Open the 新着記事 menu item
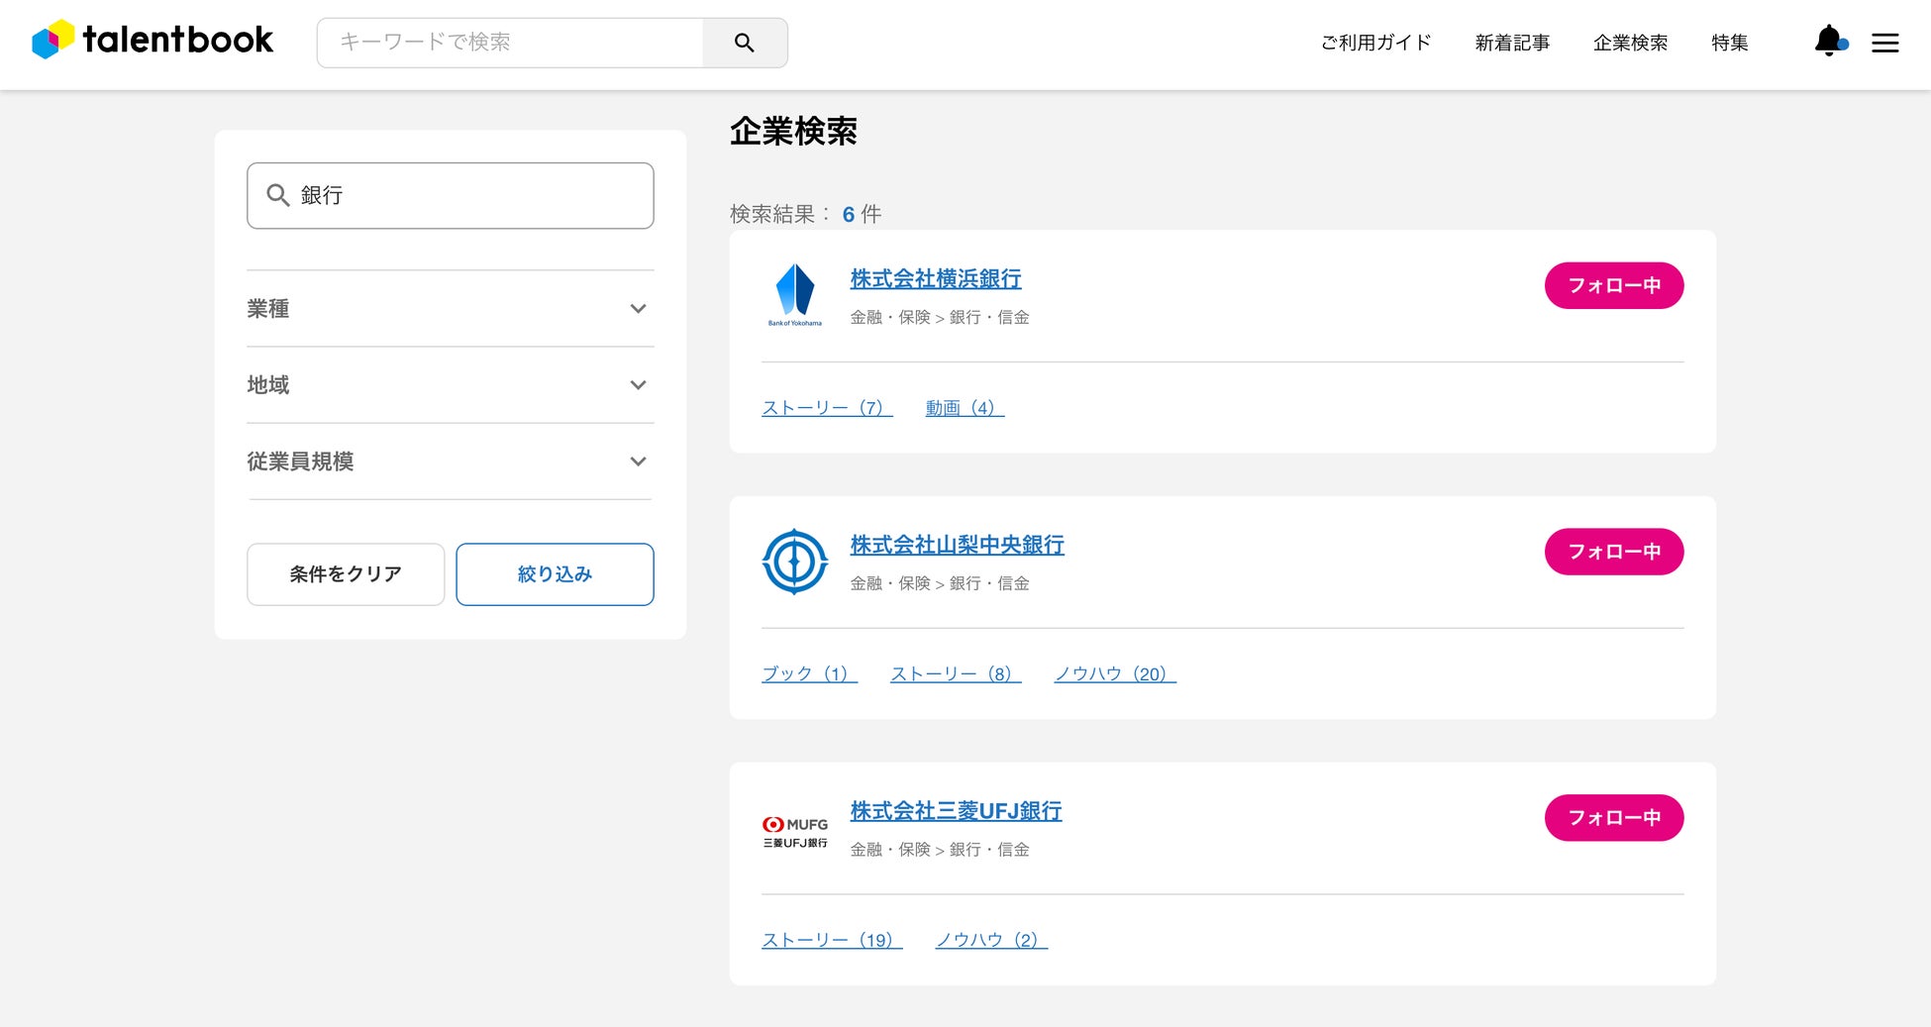Viewport: 1931px width, 1027px height. point(1512,43)
